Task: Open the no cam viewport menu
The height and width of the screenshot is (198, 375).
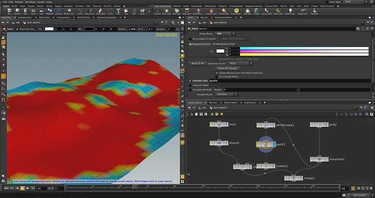Action: coord(171,35)
